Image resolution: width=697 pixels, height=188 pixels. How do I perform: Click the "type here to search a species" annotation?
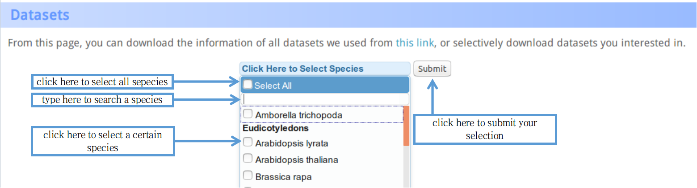coord(102,100)
